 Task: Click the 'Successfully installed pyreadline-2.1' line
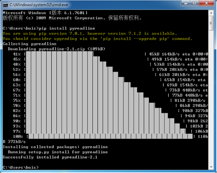tap(50, 157)
